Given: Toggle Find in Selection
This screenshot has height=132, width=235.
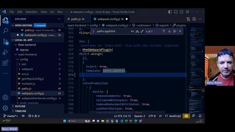Looking at the screenshot, I should pos(175,31).
